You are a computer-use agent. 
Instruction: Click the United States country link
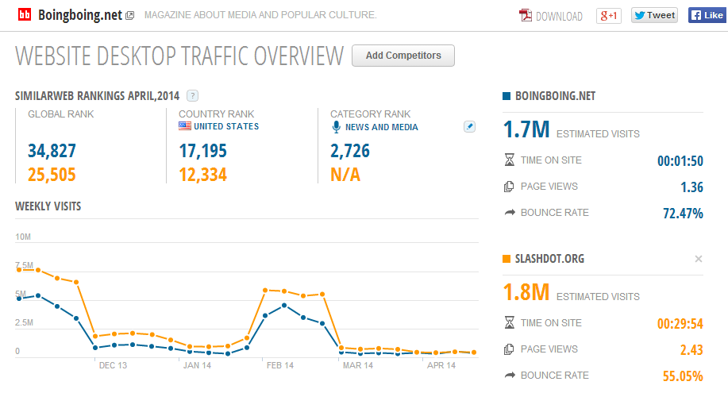point(226,126)
